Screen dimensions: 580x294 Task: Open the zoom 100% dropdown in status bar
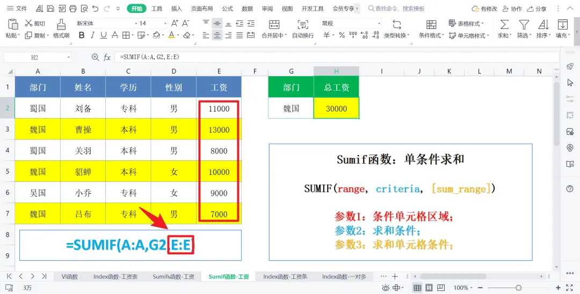pos(463,288)
